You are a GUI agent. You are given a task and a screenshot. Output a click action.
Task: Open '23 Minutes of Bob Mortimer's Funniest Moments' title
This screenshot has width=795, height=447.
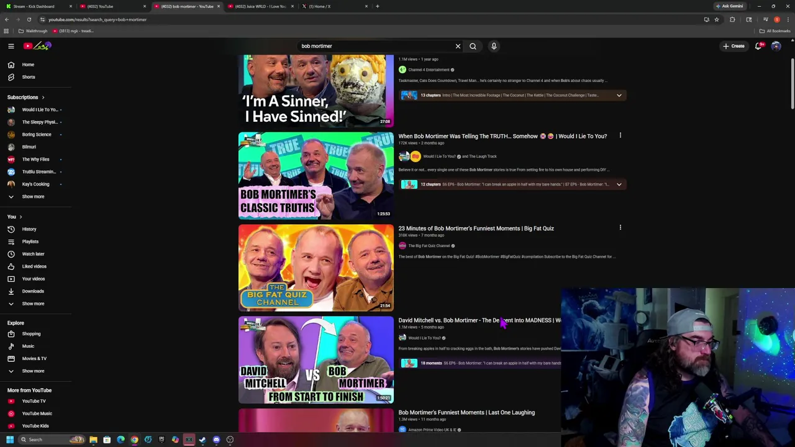476,228
